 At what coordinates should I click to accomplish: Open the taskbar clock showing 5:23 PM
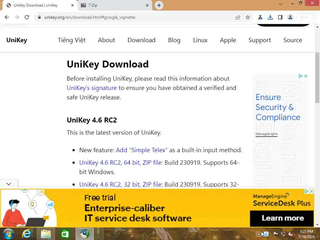(307, 234)
